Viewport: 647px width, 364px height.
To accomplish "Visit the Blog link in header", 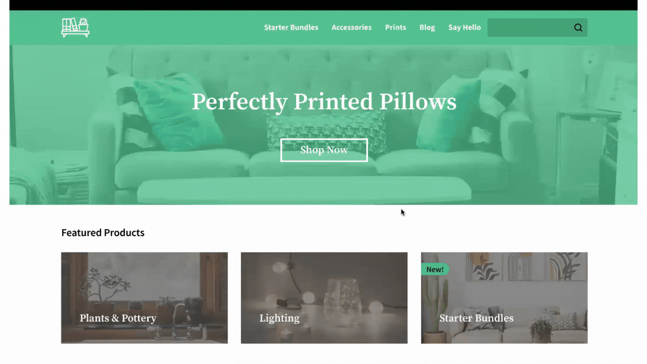I will pyautogui.click(x=427, y=27).
